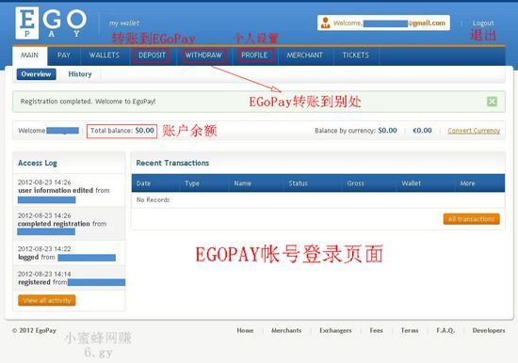Open the Developers footer link
The image size is (518, 363).
point(489,330)
